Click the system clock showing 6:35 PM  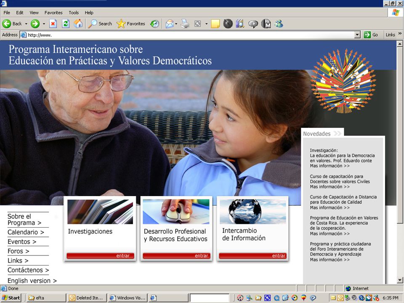pyautogui.click(x=391, y=298)
